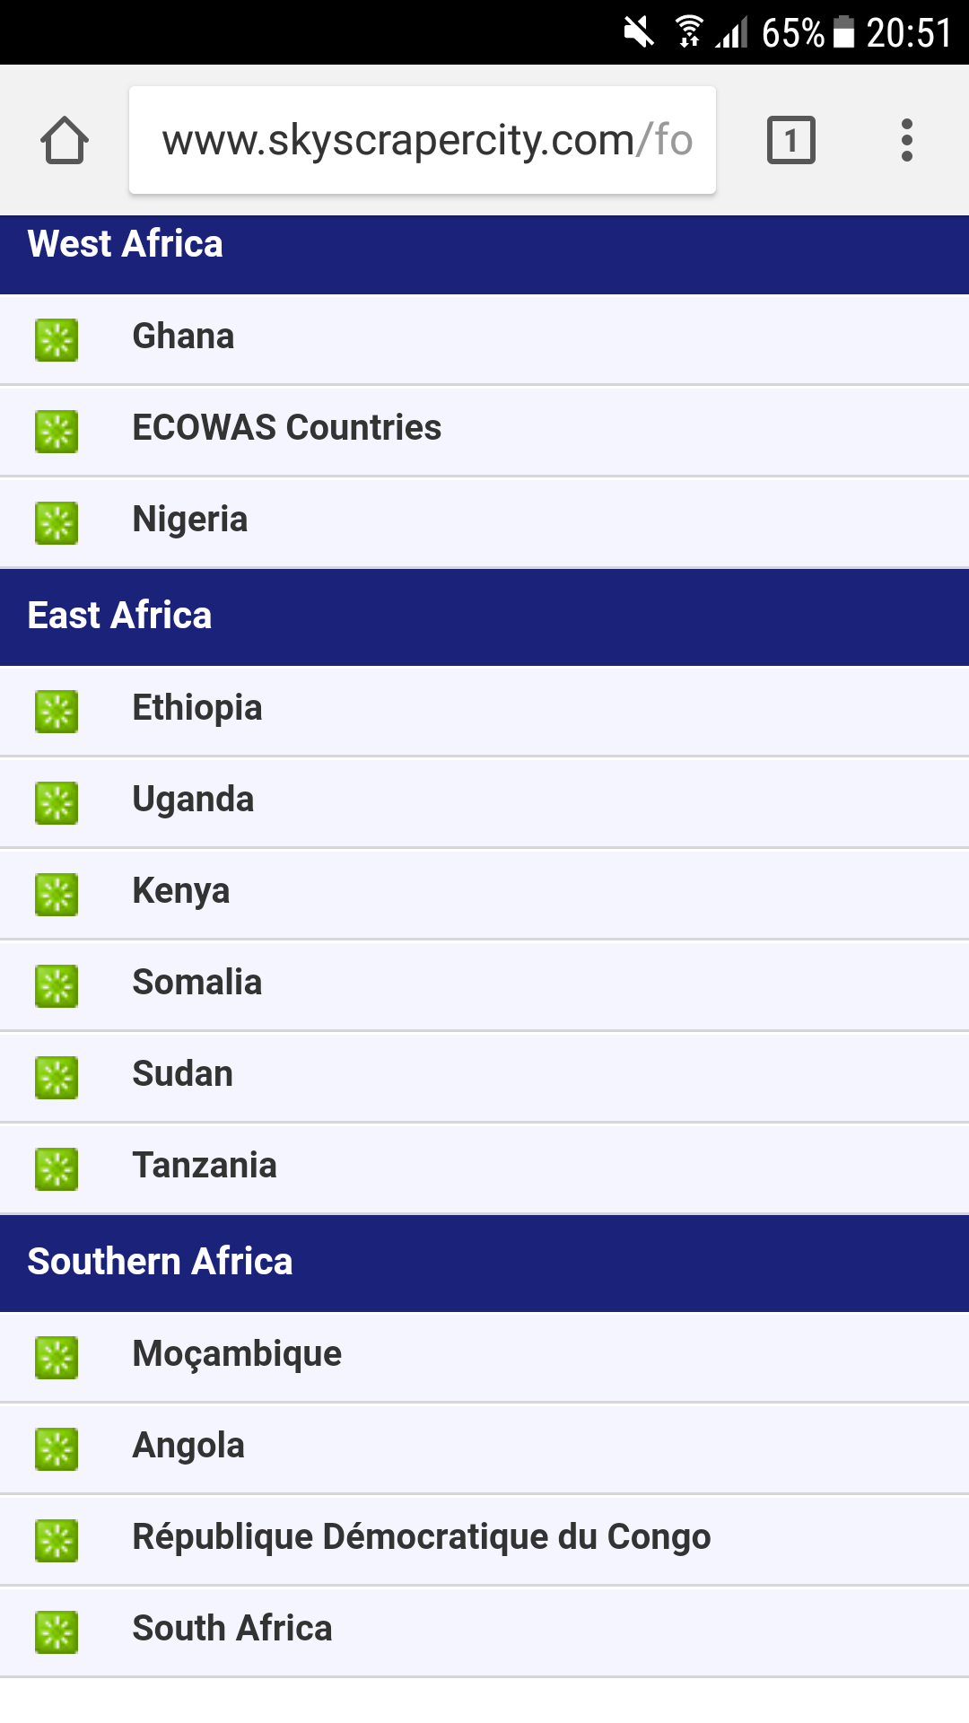This screenshot has height=1723, width=969.
Task: Tap the green icon next to Tanzania
Action: (57, 1169)
